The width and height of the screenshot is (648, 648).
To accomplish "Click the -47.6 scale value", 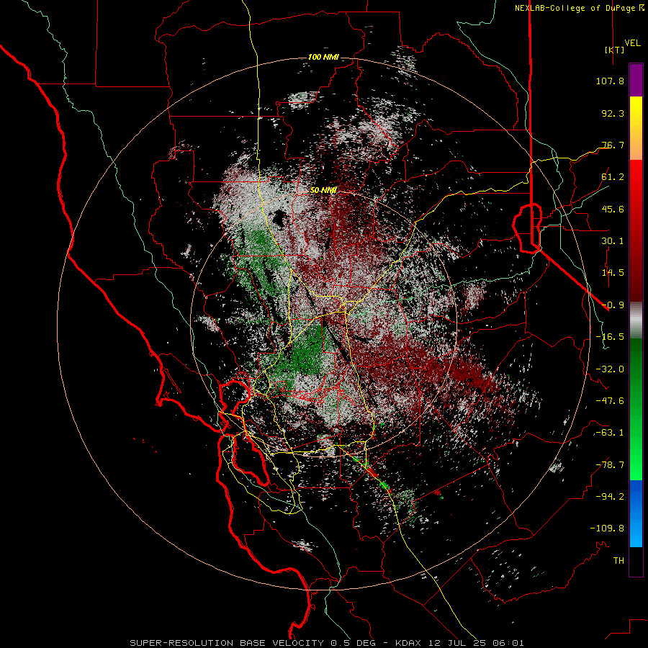I will 610,401.
